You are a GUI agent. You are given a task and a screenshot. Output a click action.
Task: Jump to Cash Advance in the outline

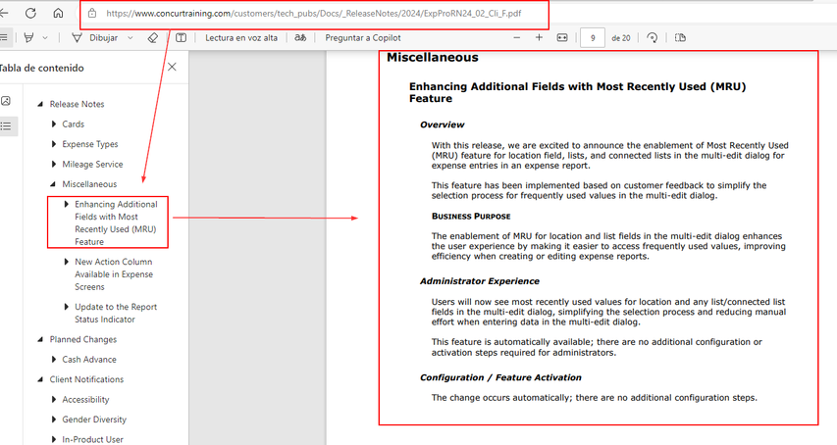pos(89,359)
